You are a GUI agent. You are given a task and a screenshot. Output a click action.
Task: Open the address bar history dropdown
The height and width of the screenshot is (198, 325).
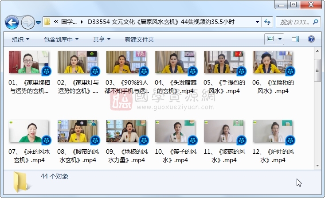coord(257,22)
